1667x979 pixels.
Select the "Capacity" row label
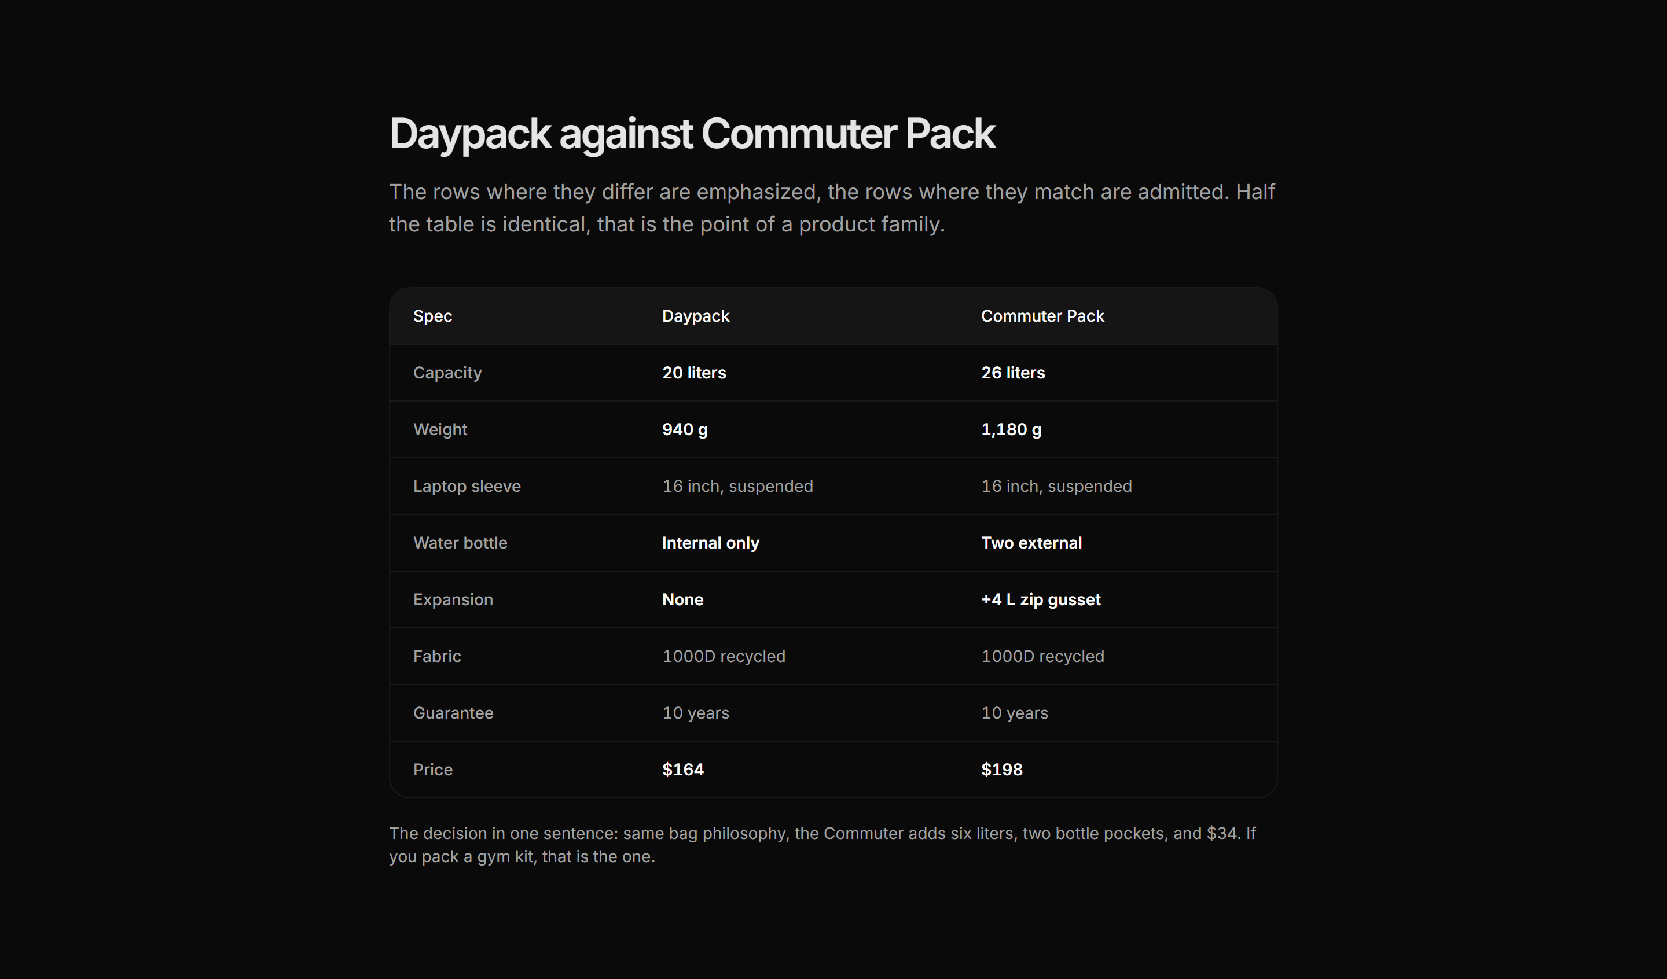tap(447, 373)
